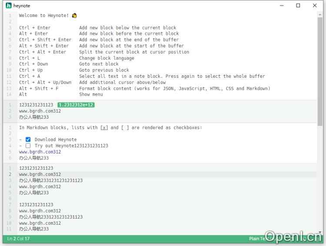This screenshot has width=326, height=246.
Task: Click the Show menu shortcut line
Action: tap(91, 94)
